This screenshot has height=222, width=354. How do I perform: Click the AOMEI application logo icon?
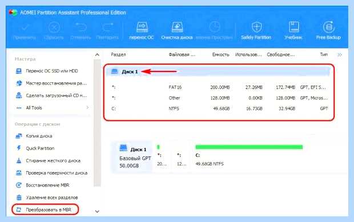click(x=13, y=12)
